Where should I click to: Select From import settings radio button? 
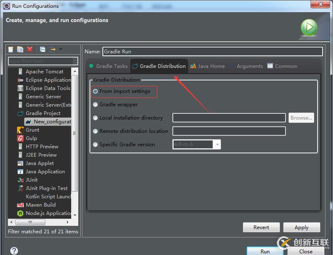(x=95, y=91)
